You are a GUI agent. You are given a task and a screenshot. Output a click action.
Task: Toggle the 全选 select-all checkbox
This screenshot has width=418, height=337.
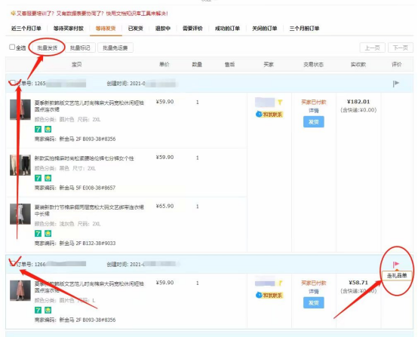tap(12, 47)
